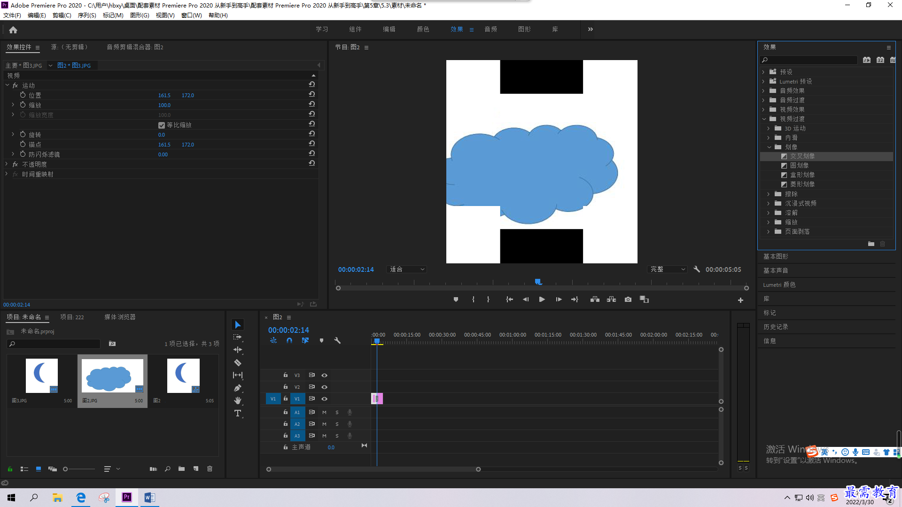The height and width of the screenshot is (507, 902).
Task: Solo audio track A2
Action: click(x=337, y=424)
